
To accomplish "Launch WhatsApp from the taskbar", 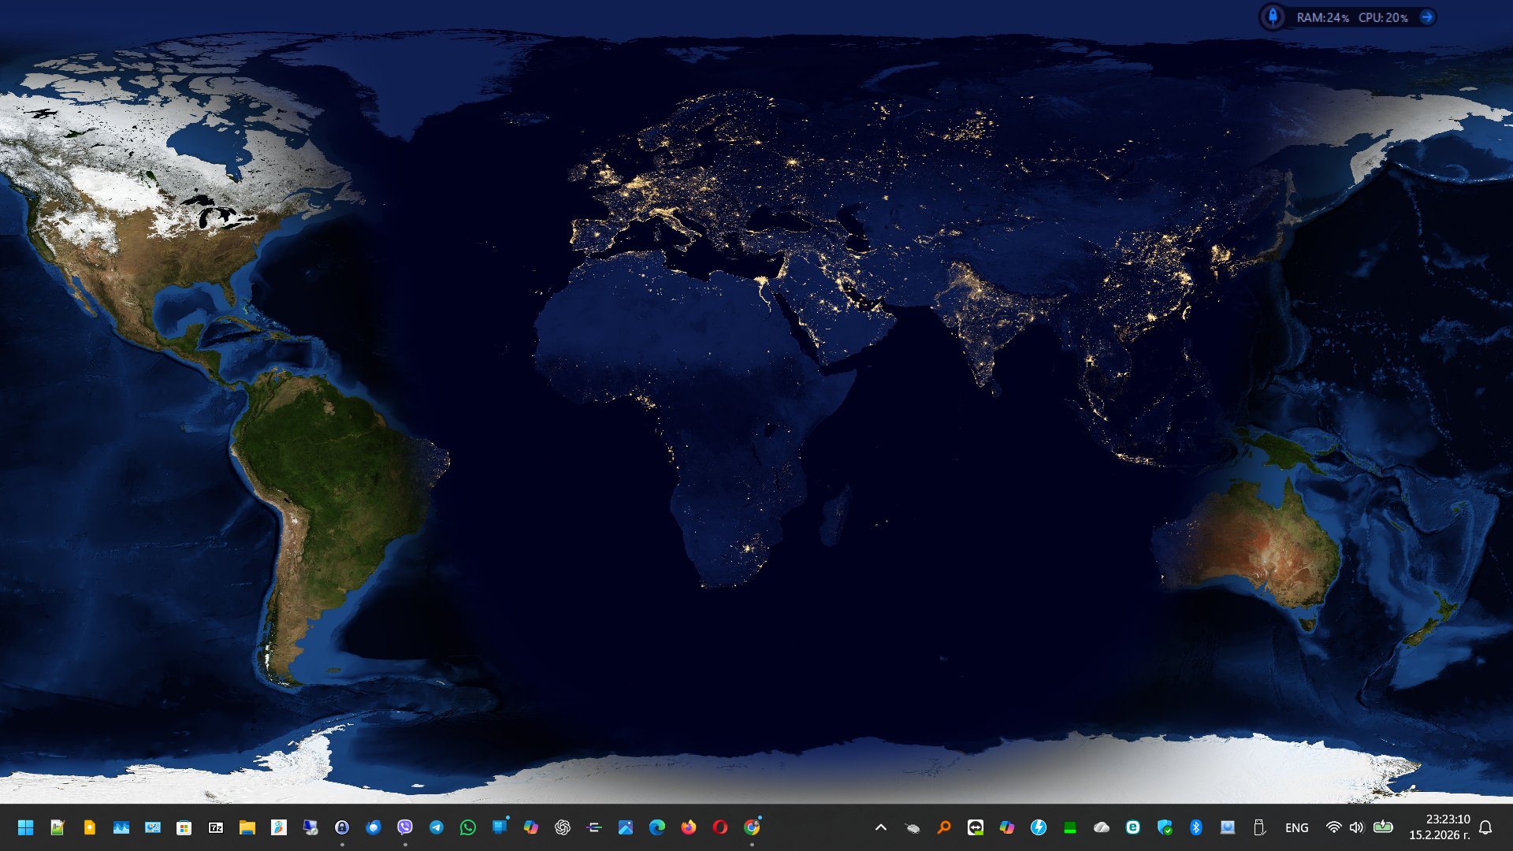I will (x=468, y=827).
